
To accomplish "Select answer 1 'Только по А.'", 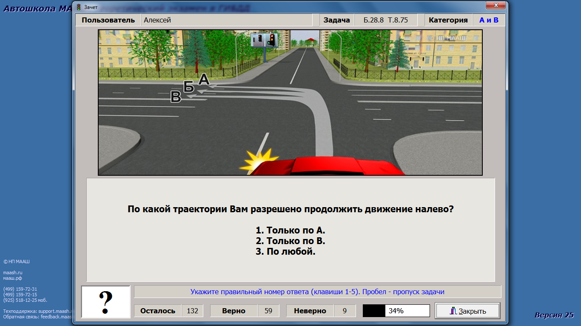I will [290, 230].
